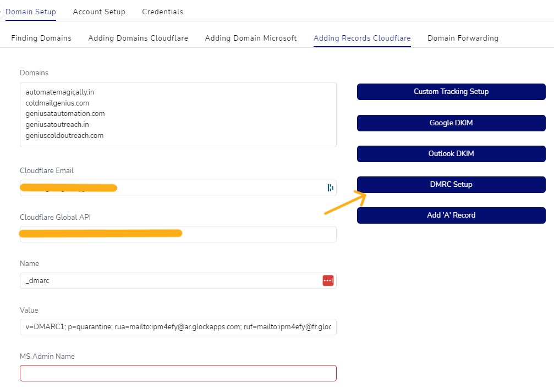554x388 pixels.
Task: Click the automatemagically.in domain line
Action: coord(60,92)
